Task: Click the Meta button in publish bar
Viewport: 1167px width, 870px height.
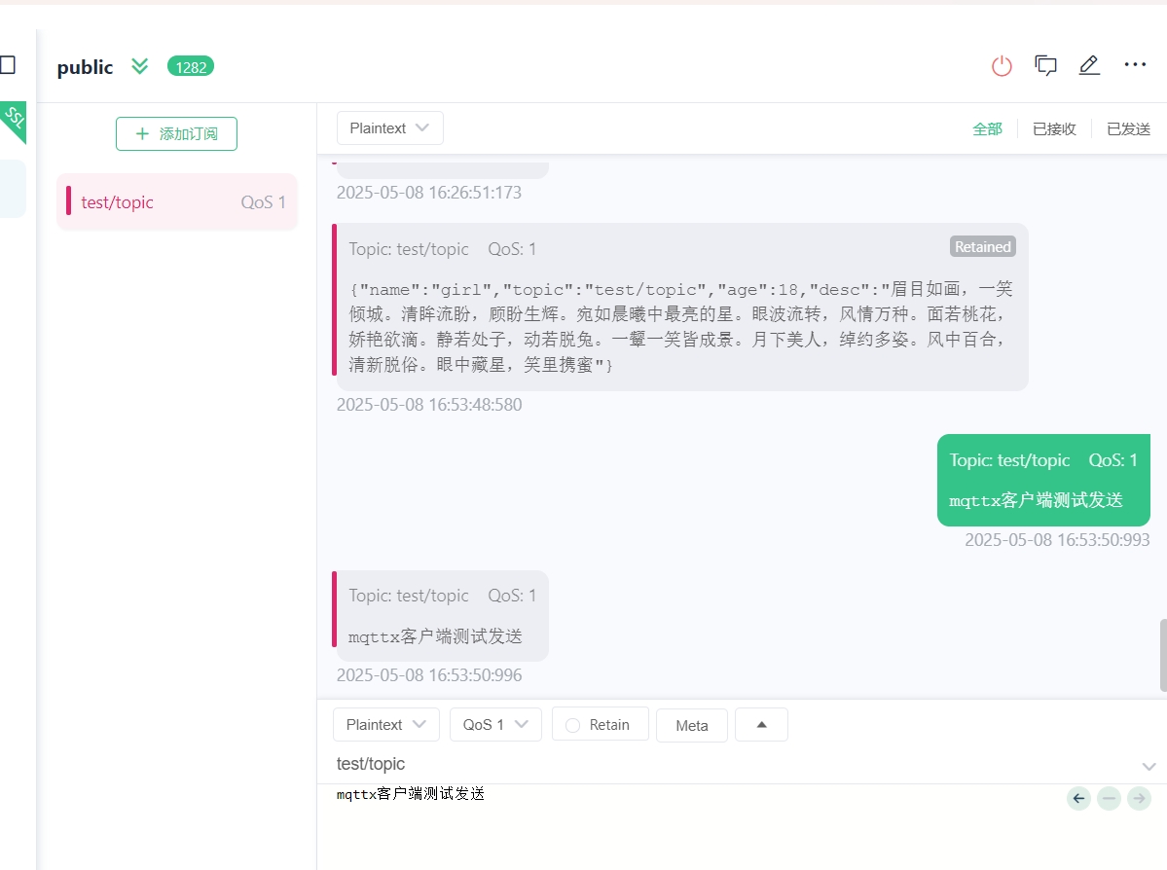Action: point(691,725)
